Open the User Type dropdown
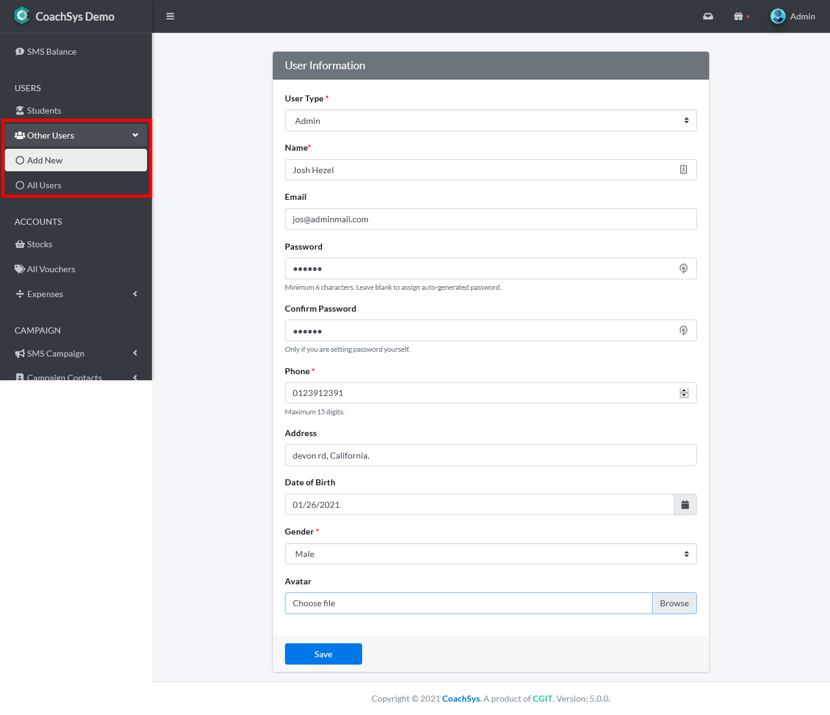830x715 pixels. coord(490,121)
